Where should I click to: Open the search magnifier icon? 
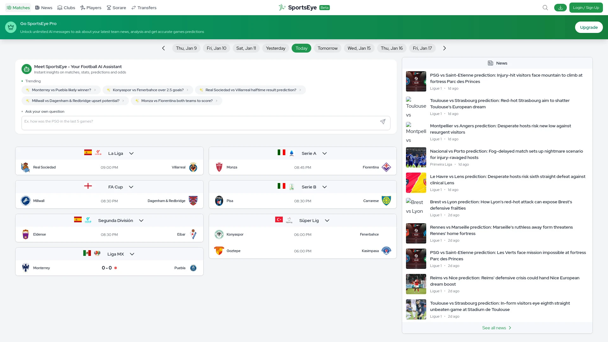pos(545,7)
